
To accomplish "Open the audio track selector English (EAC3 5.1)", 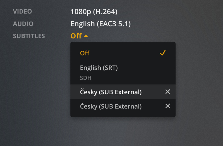I will pyautogui.click(x=100, y=24).
